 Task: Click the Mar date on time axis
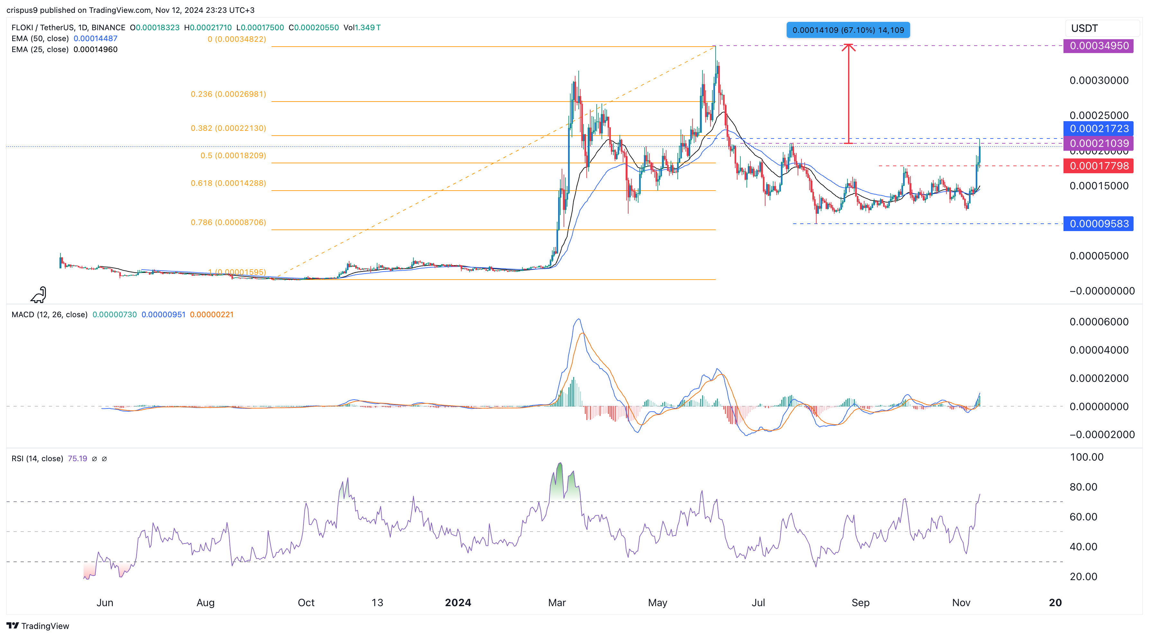(x=557, y=603)
